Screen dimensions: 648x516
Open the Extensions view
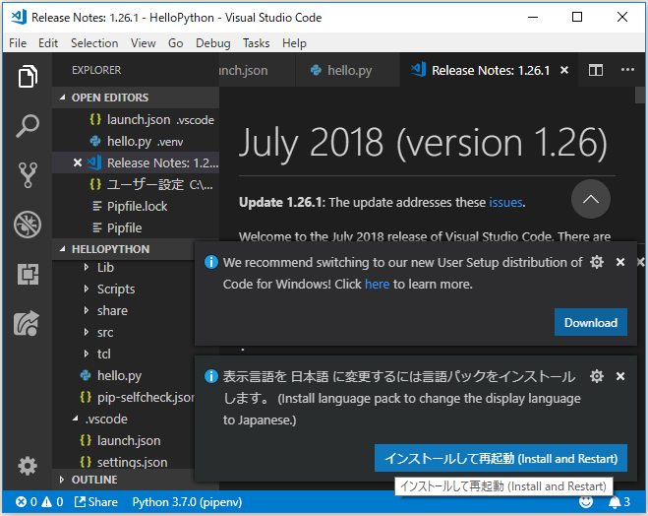(x=28, y=274)
